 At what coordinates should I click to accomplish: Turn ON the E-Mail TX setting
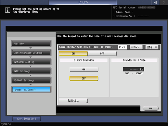pos(73,54)
